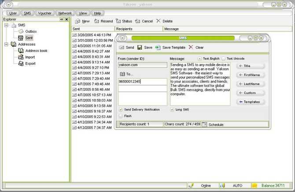Image resolution: width=295 pixels, height=192 pixels.
Task: Sort list by Message column header
Action: point(227,29)
